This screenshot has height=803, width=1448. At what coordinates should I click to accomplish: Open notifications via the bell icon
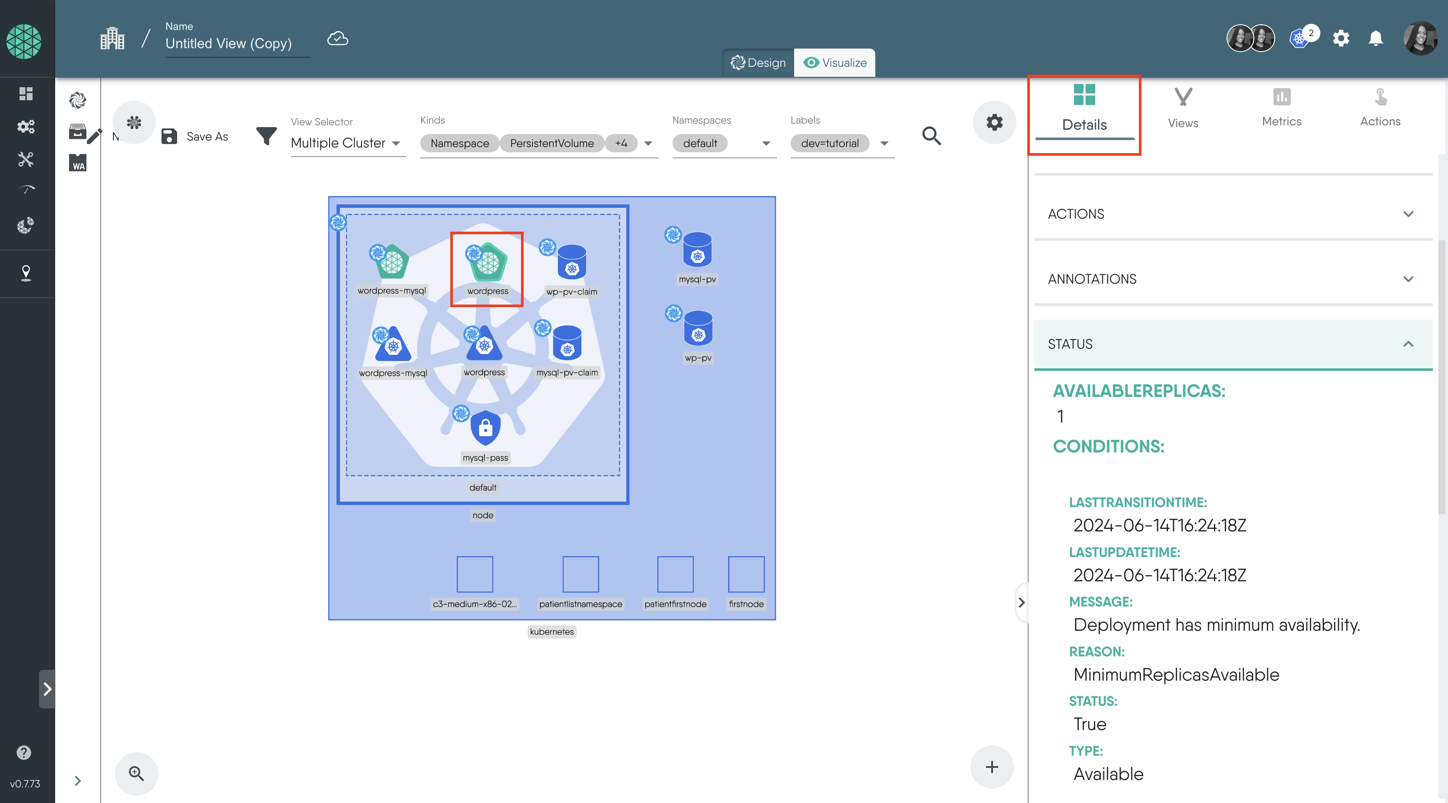coord(1375,38)
